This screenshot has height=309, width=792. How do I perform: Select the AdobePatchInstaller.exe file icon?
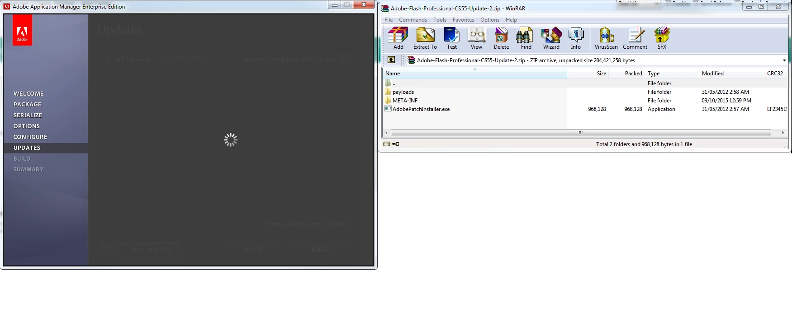point(388,109)
